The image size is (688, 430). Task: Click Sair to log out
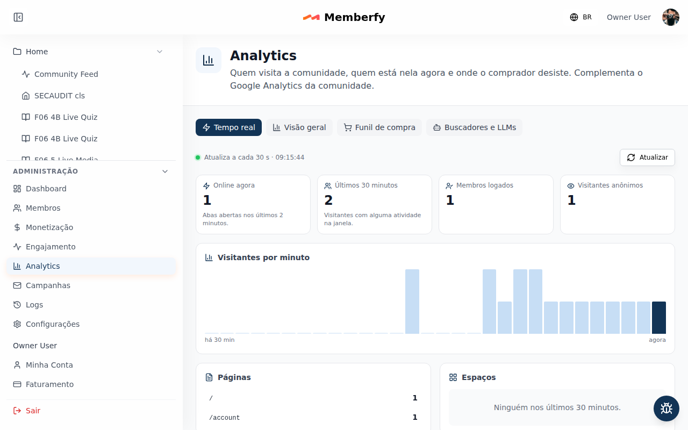click(91, 411)
